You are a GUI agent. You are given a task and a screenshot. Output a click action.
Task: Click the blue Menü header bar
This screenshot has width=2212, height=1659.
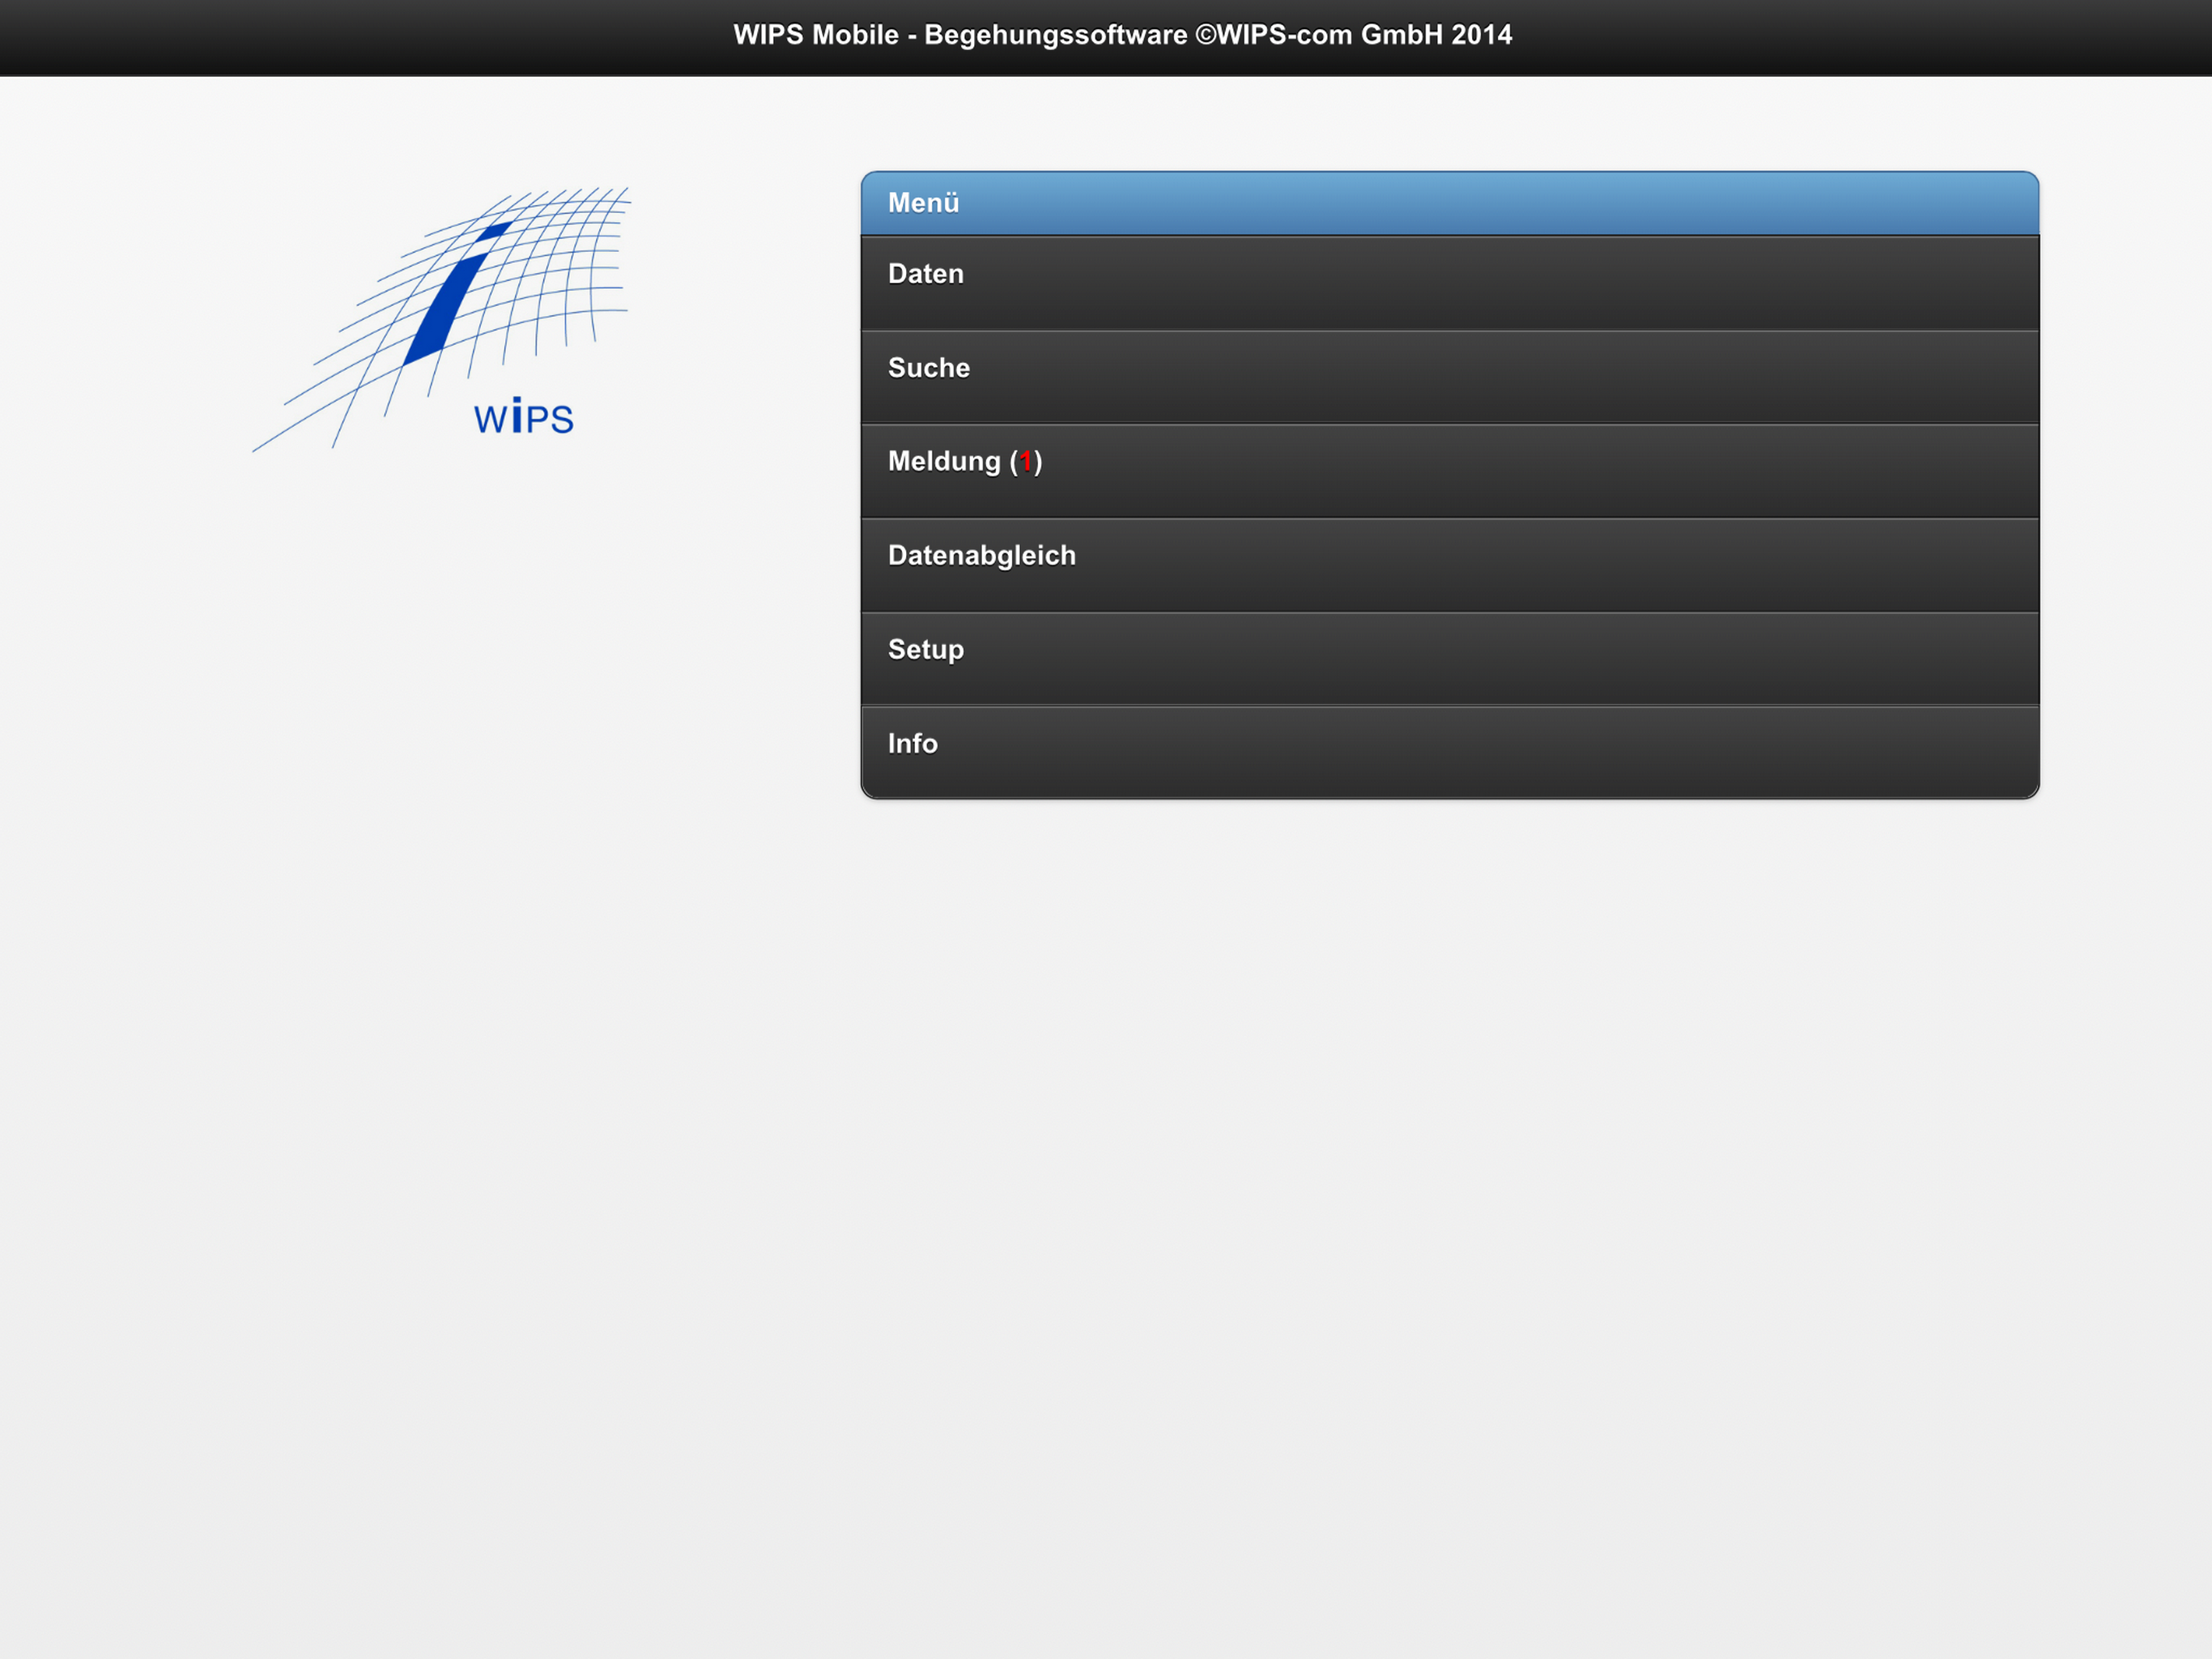click(x=1449, y=204)
